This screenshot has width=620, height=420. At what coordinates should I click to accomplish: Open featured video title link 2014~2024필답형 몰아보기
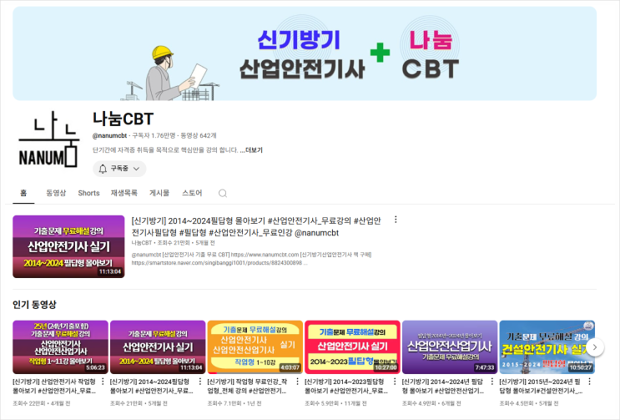(x=256, y=226)
